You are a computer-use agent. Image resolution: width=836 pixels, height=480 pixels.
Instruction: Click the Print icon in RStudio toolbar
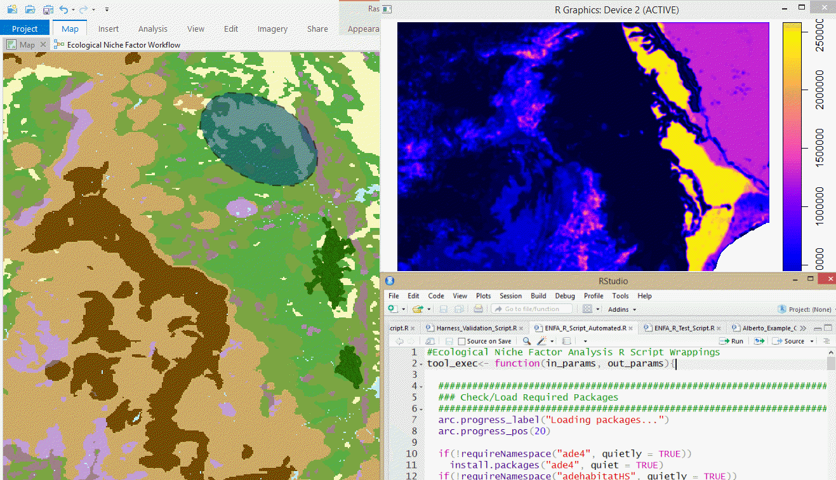click(477, 309)
